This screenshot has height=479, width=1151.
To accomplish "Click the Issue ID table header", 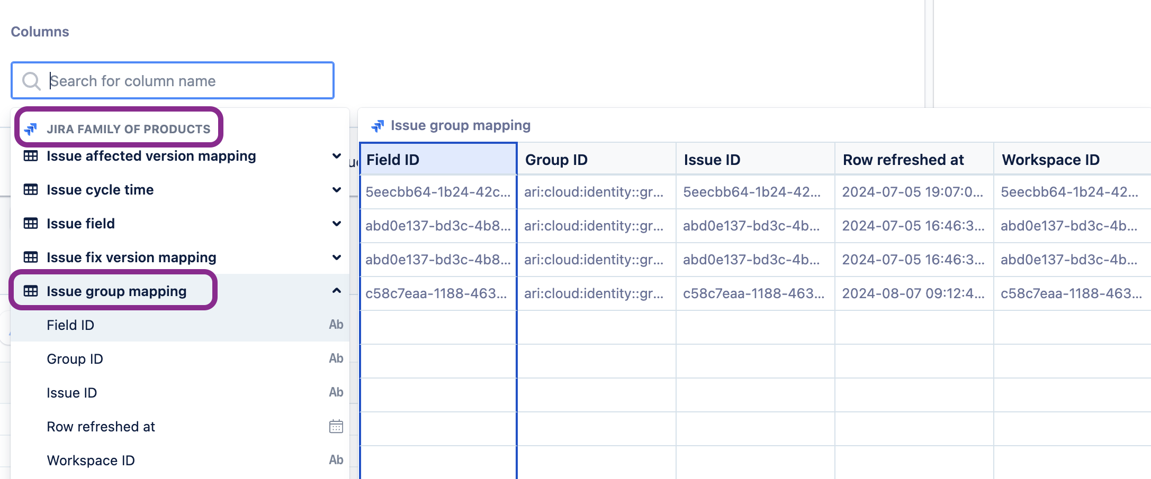I will tap(756, 159).
